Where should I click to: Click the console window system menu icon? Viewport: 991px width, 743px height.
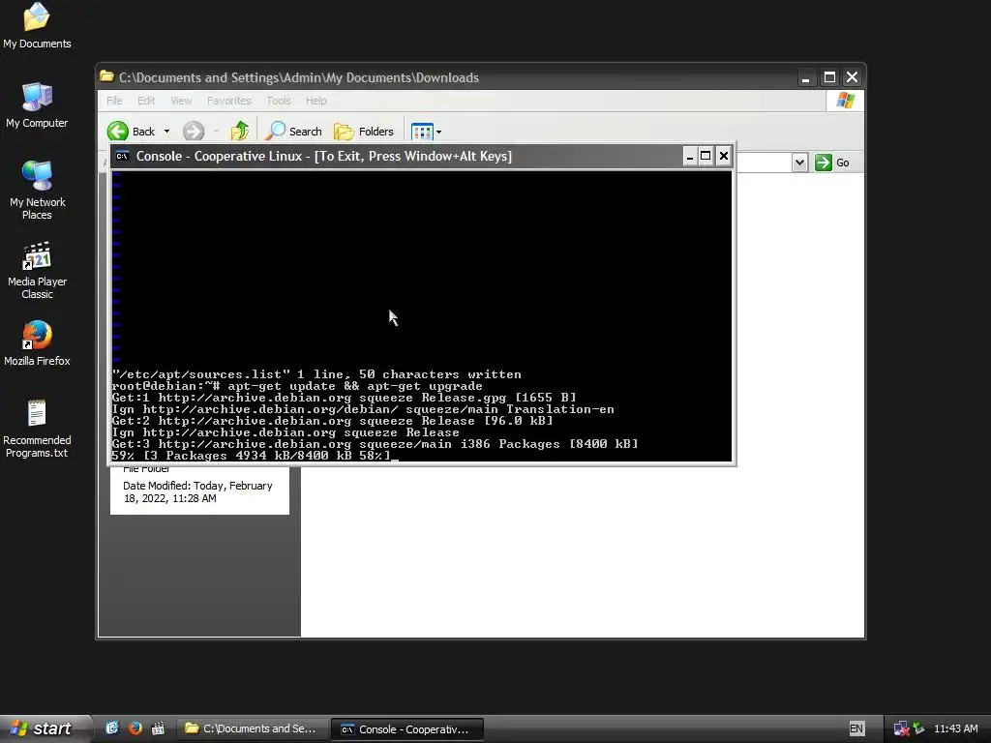123,156
